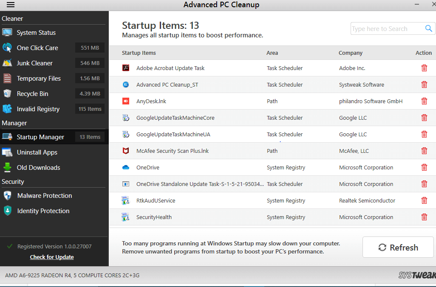Click the search magnifier icon

coord(429,28)
